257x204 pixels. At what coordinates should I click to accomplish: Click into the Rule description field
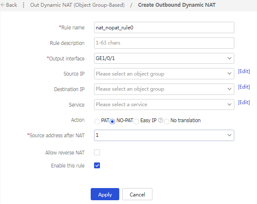[164, 43]
